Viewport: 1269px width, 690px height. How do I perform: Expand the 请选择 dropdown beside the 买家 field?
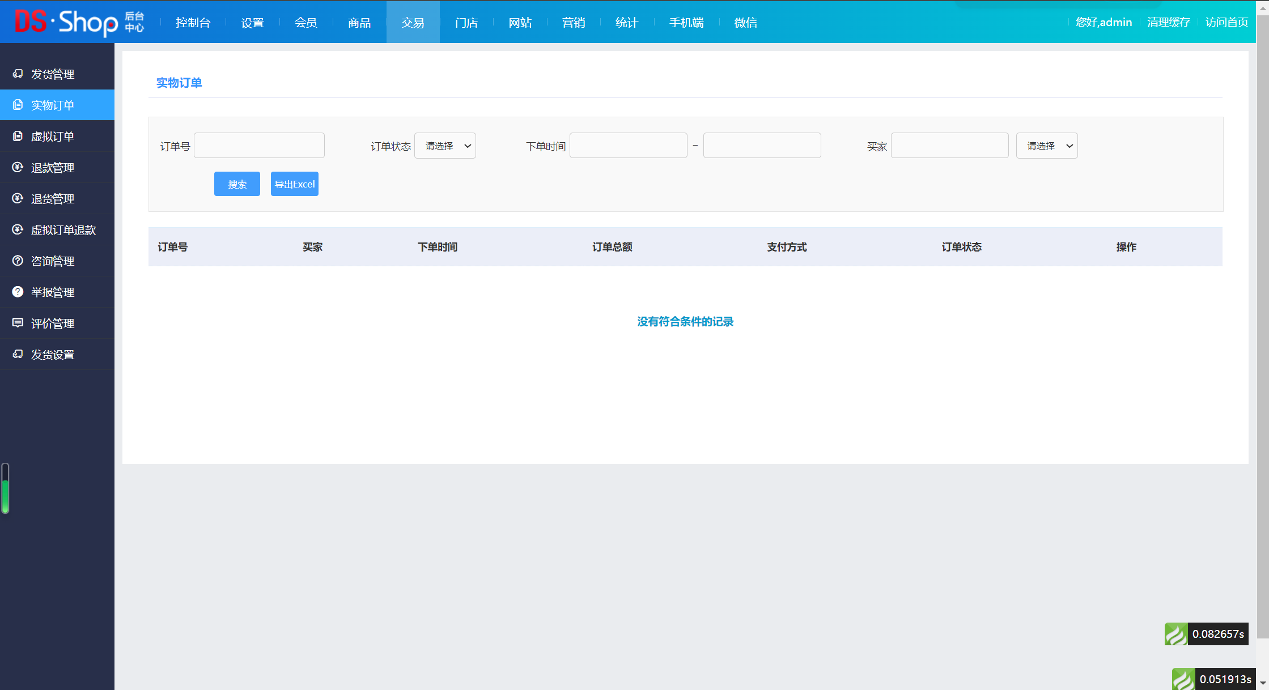[1046, 146]
